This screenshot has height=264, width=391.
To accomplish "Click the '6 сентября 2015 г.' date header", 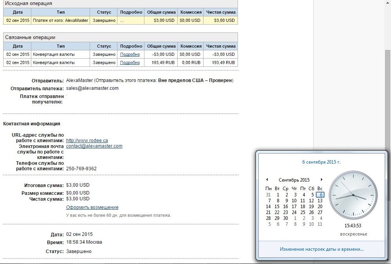I will [x=321, y=162].
